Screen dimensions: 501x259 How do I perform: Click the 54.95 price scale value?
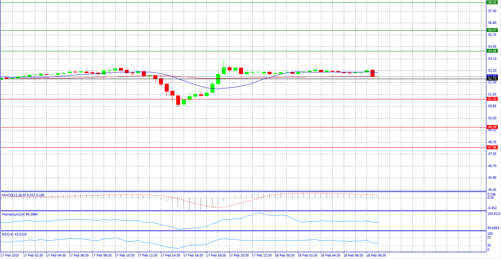pos(492,47)
